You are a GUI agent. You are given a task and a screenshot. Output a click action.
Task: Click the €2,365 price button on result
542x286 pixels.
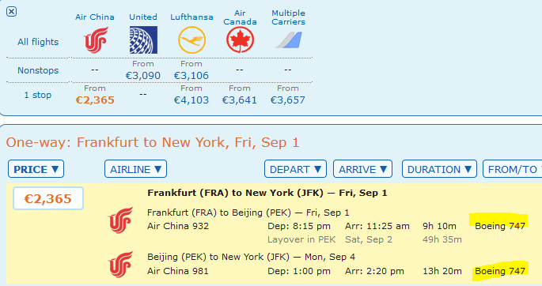(48, 198)
